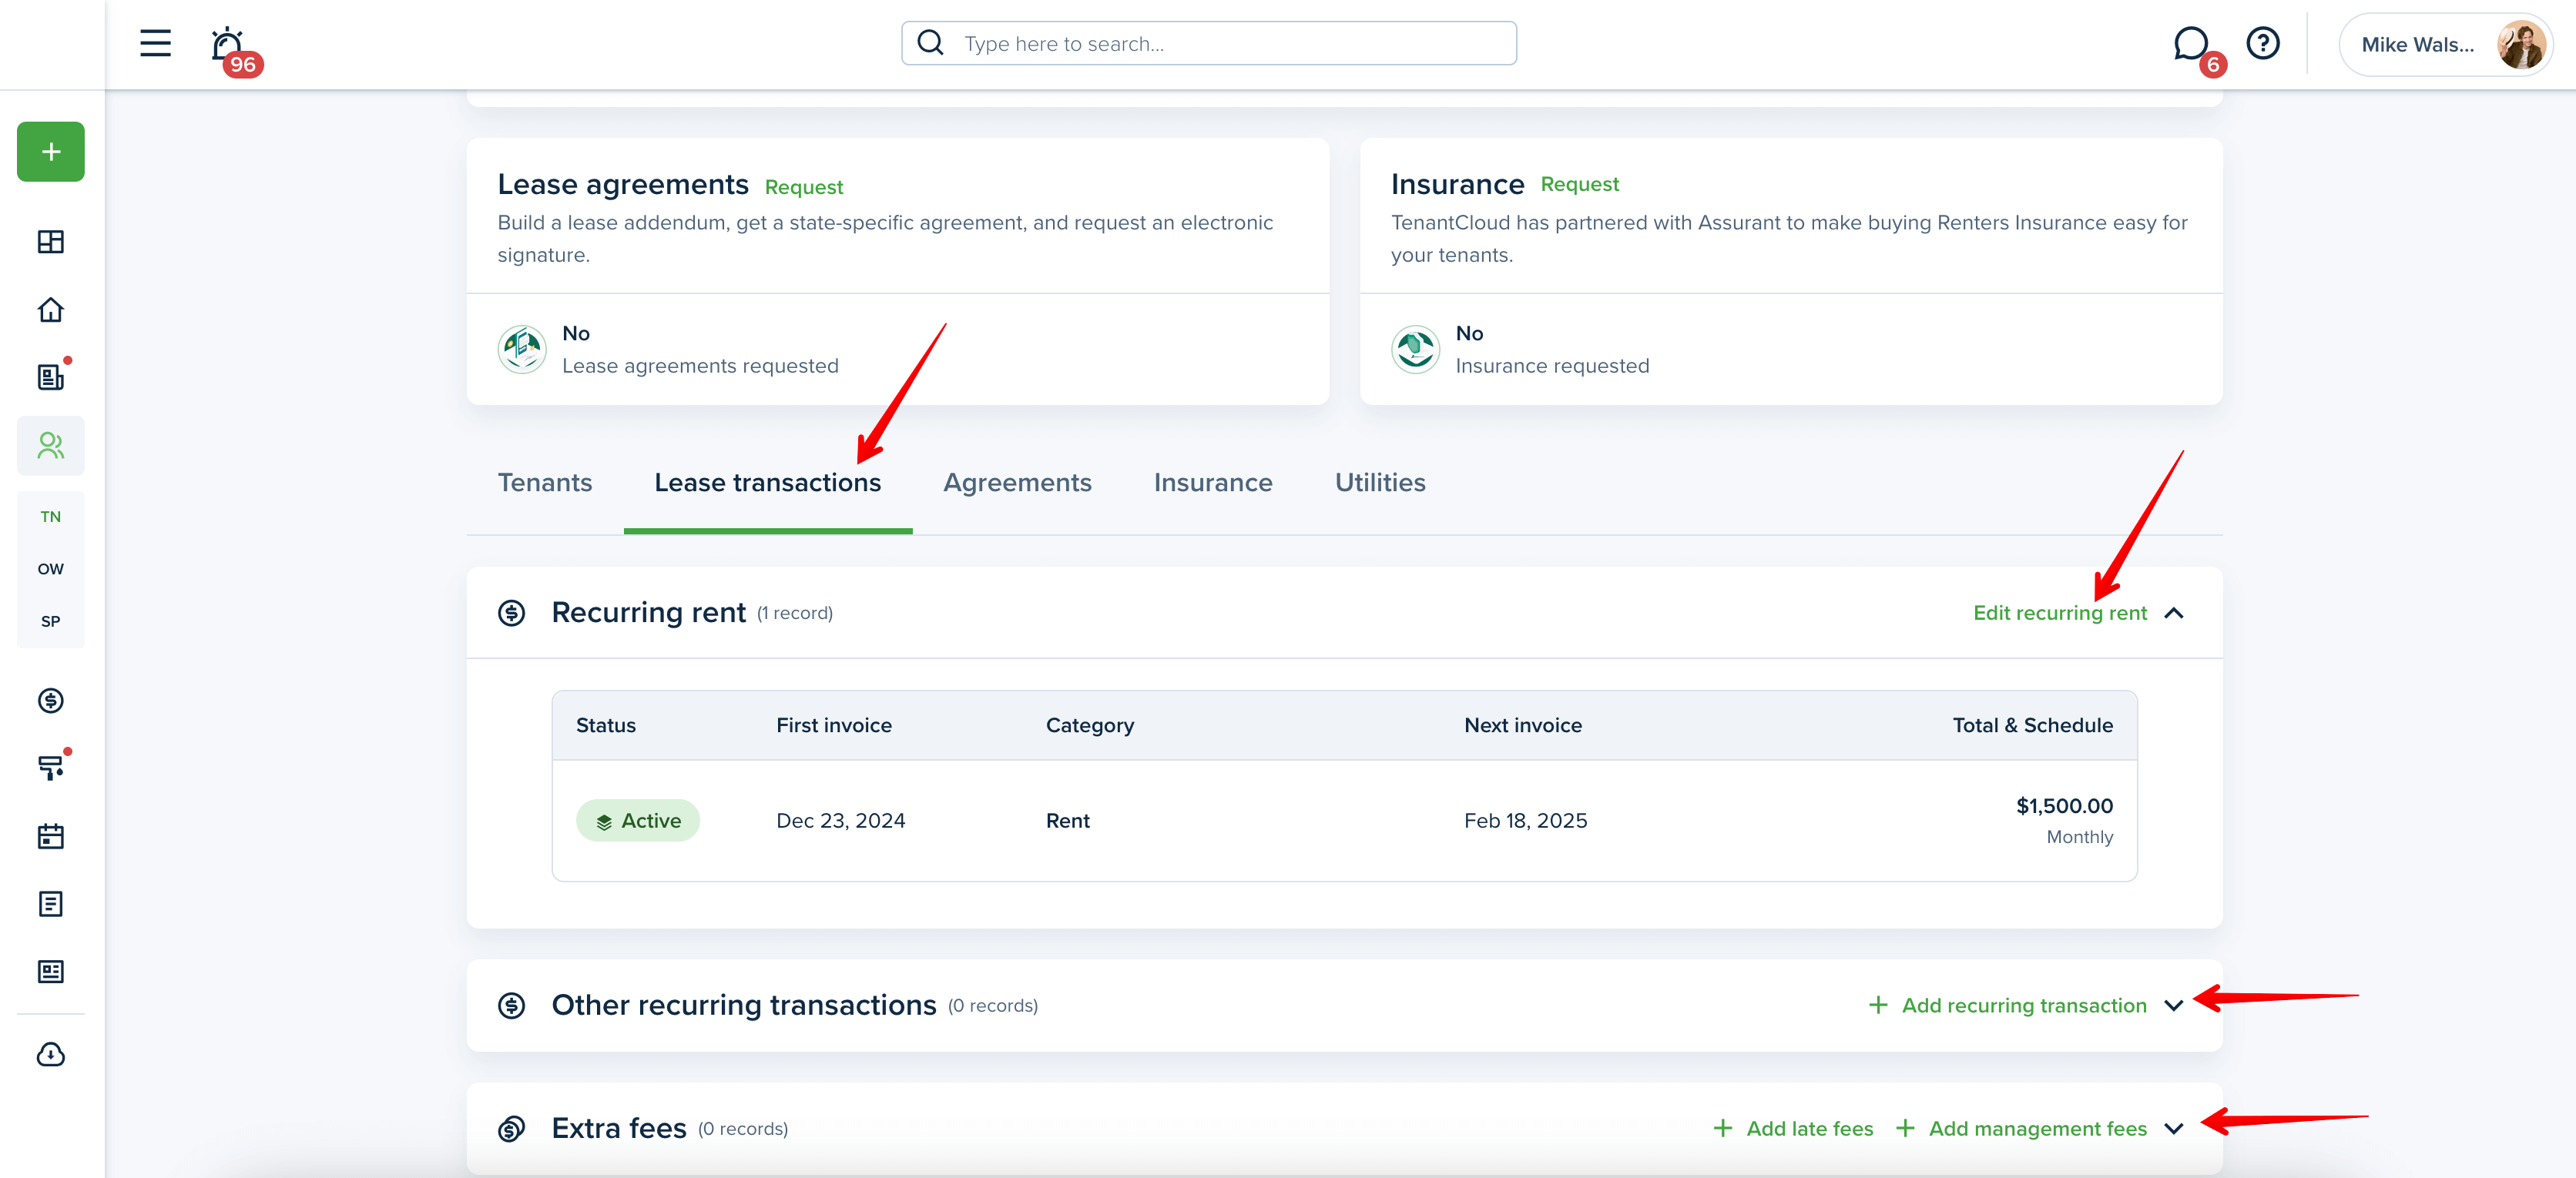Click the search magnifier icon

[931, 43]
